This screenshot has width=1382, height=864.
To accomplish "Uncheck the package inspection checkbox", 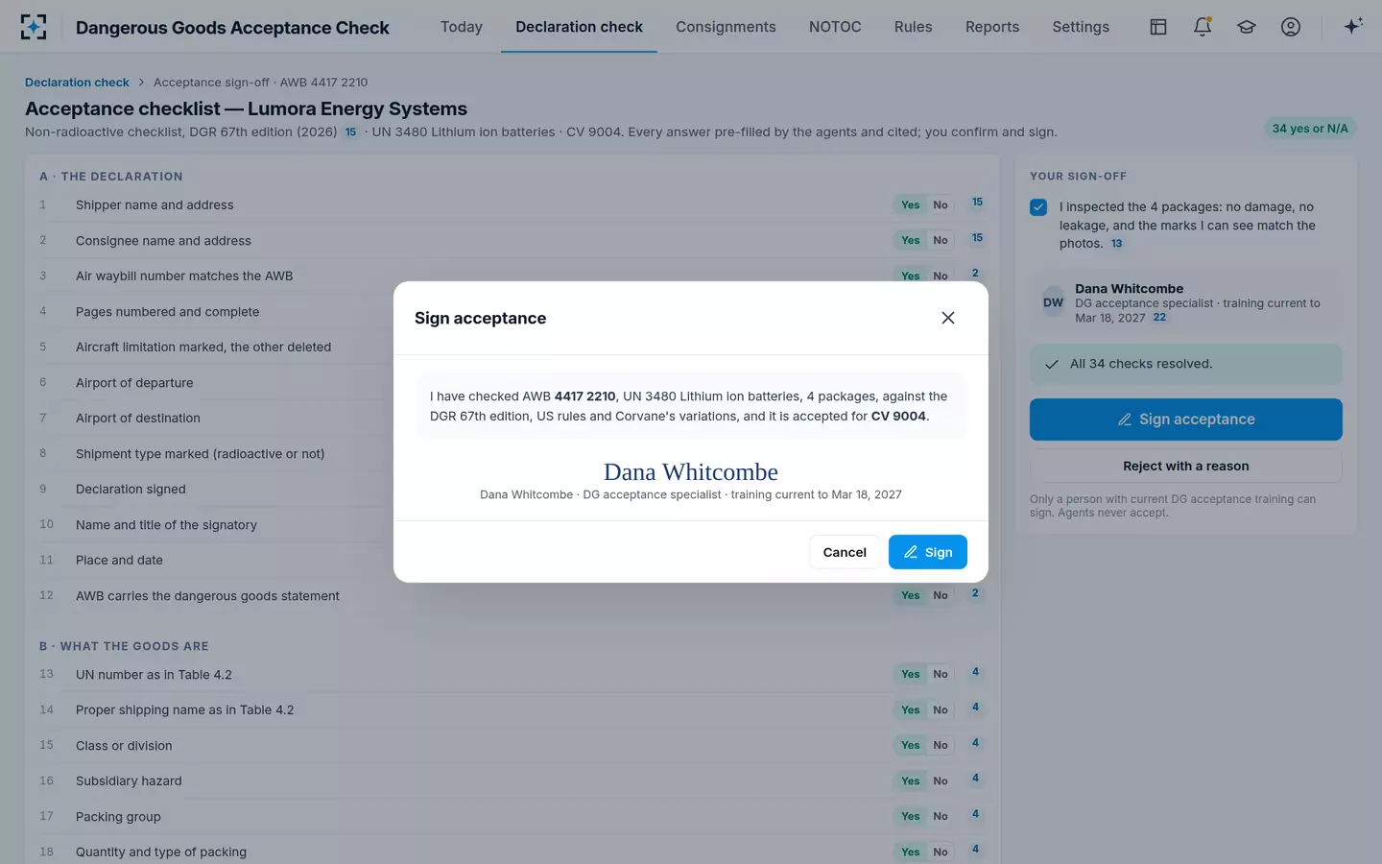I will [1038, 207].
